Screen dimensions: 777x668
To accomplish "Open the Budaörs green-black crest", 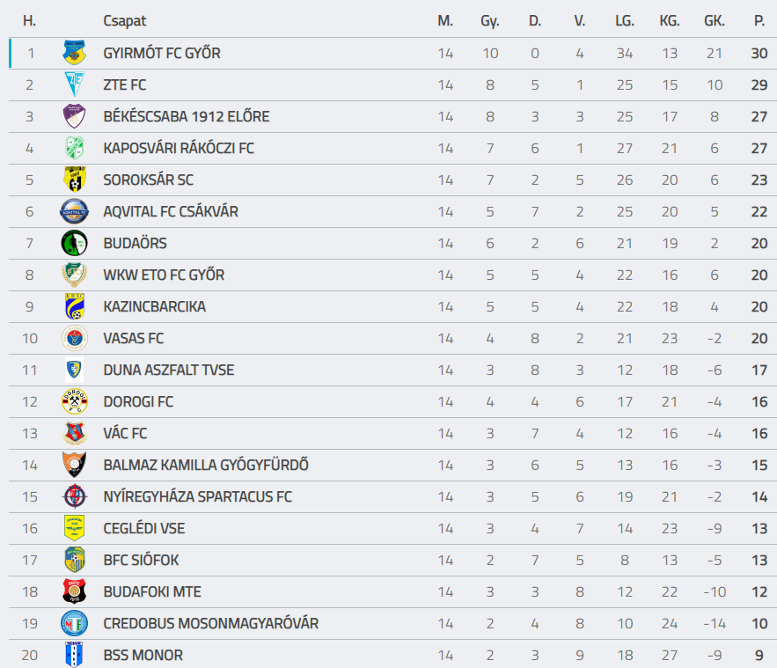I will click(74, 243).
